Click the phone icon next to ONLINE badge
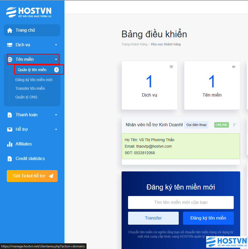Image resolution: width=248 pixels, height=249 pixels. coord(235,125)
